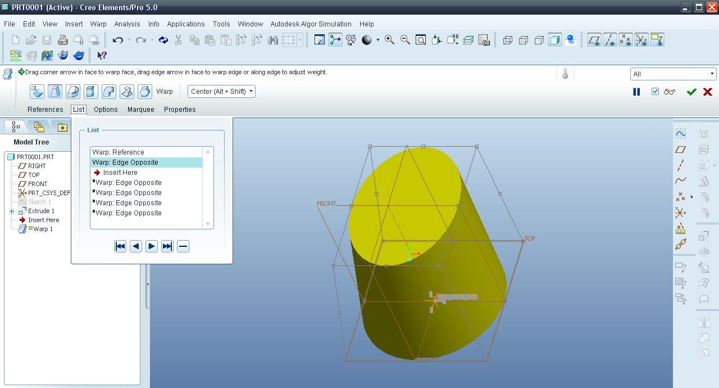Select the Bend warp tool icon
The image size is (719, 388).
tap(109, 91)
